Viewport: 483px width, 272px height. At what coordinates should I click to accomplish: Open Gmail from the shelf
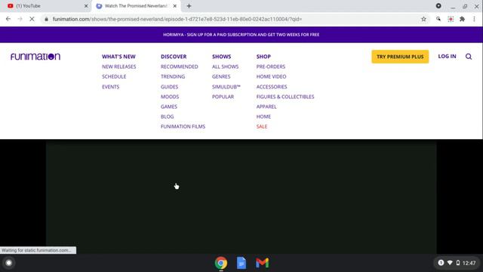click(x=262, y=263)
